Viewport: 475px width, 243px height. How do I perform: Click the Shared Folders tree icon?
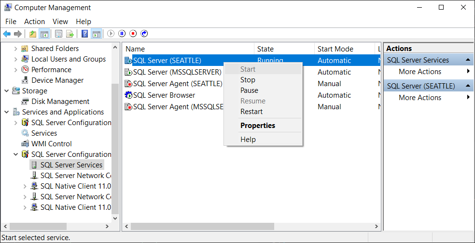pos(25,49)
